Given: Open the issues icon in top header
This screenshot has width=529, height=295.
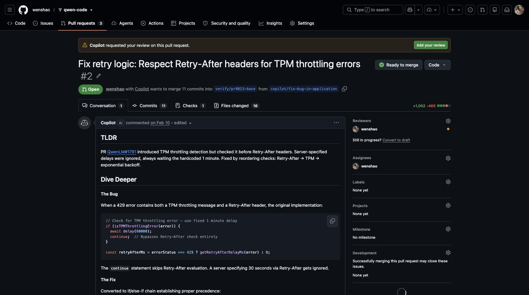Looking at the screenshot, I should [470, 10].
